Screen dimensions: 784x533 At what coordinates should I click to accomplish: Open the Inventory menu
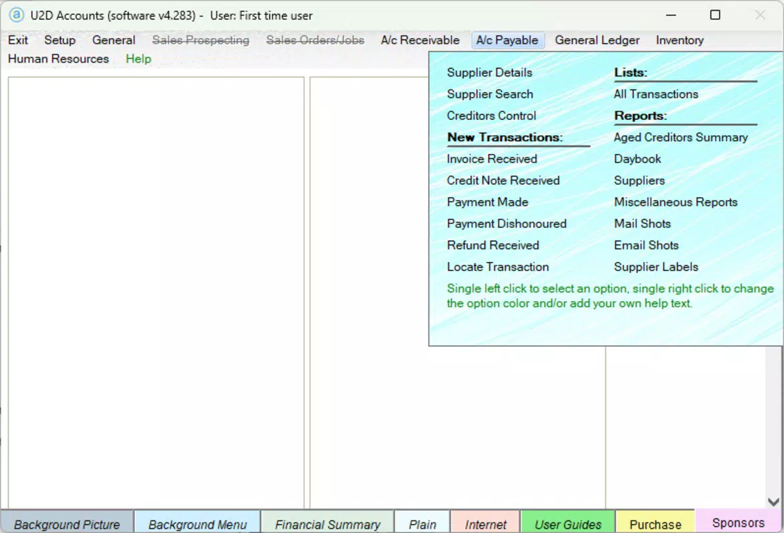click(679, 40)
